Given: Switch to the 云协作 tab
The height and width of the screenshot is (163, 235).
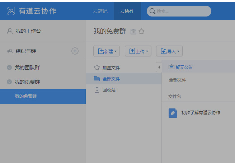Looking at the screenshot, I should [x=127, y=11].
